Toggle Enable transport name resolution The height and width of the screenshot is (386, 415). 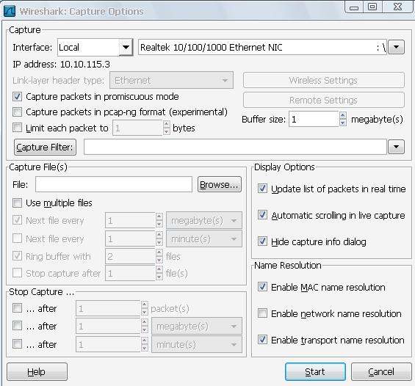coord(262,339)
